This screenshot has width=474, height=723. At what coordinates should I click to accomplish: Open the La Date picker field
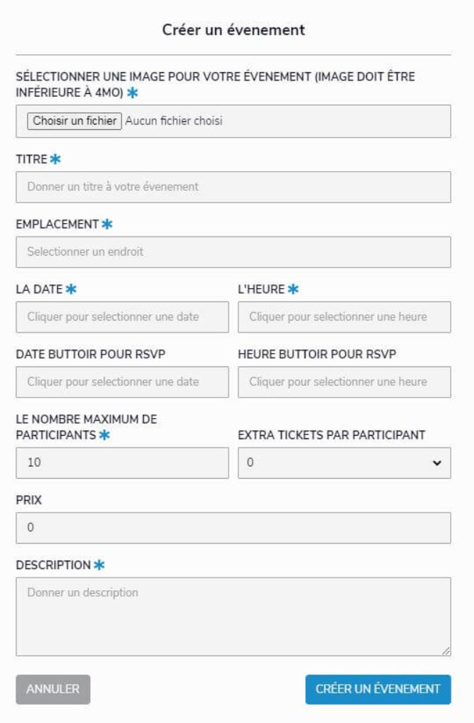tap(122, 317)
